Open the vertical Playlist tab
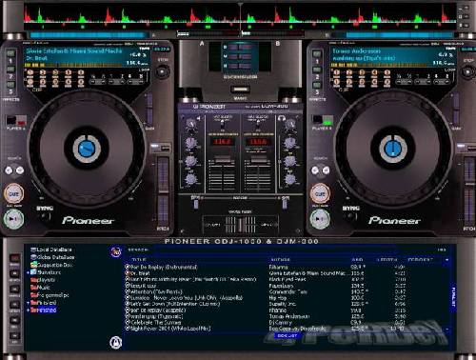The width and height of the screenshot is (476, 360). 453,297
